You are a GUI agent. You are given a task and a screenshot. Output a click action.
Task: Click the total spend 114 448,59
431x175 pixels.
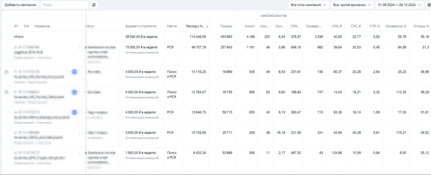tap(198, 37)
